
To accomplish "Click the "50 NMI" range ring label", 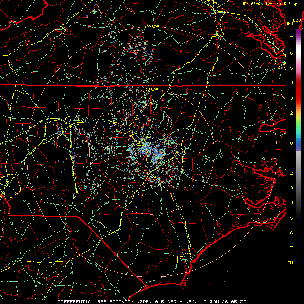I will (152, 89).
